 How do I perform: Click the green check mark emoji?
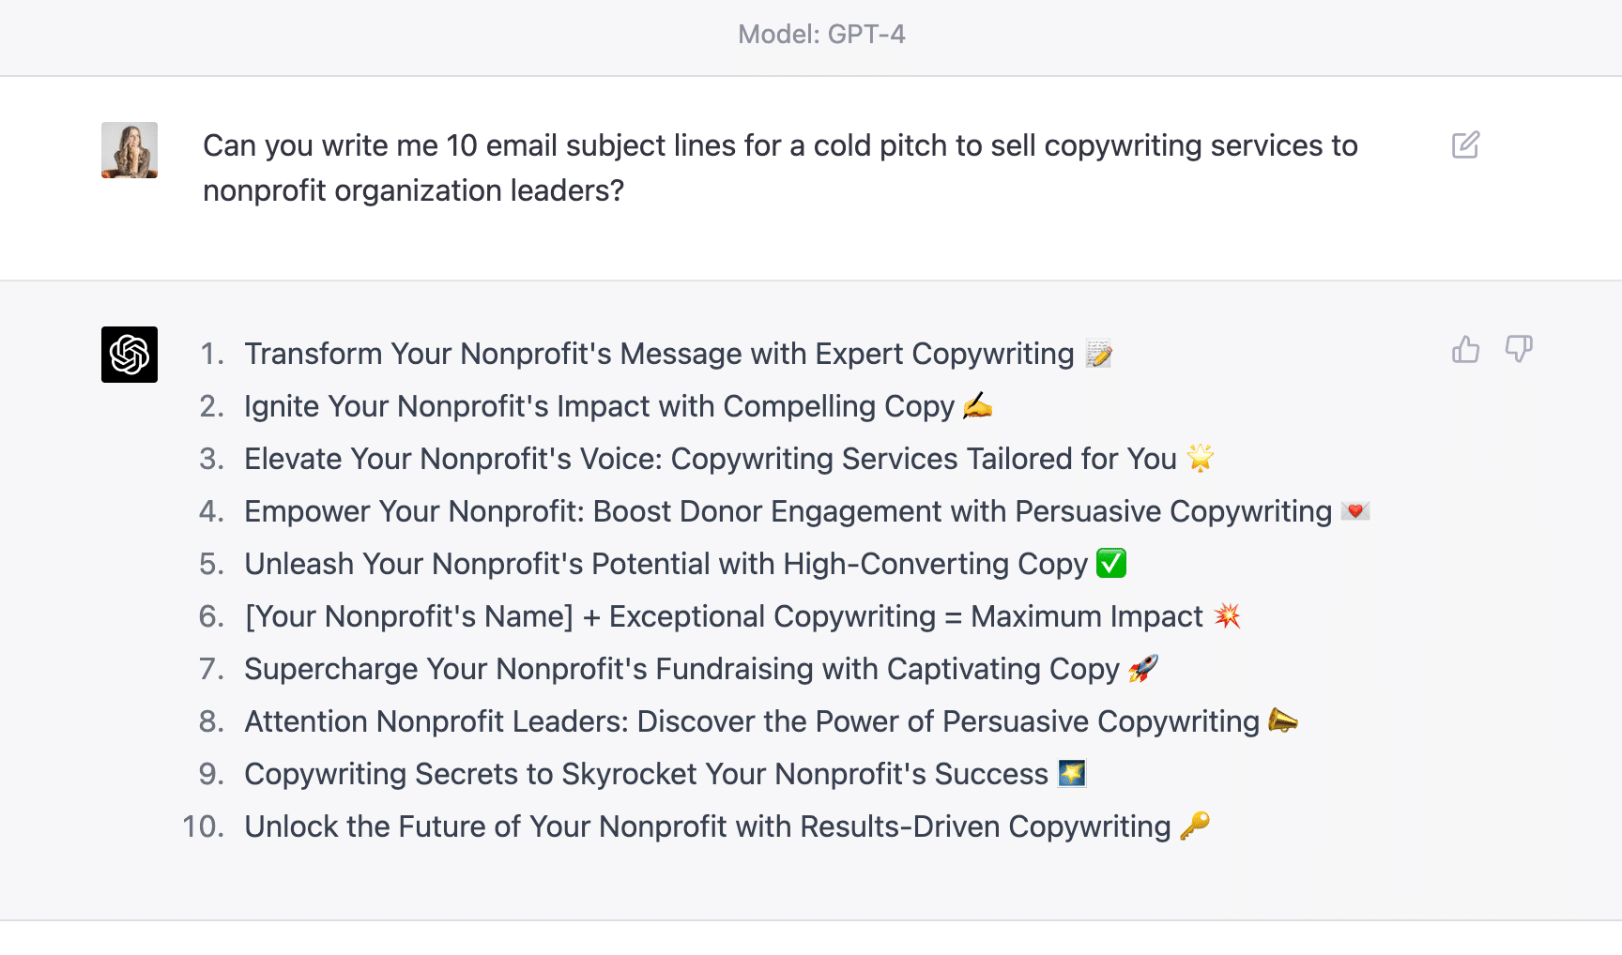tap(1111, 563)
